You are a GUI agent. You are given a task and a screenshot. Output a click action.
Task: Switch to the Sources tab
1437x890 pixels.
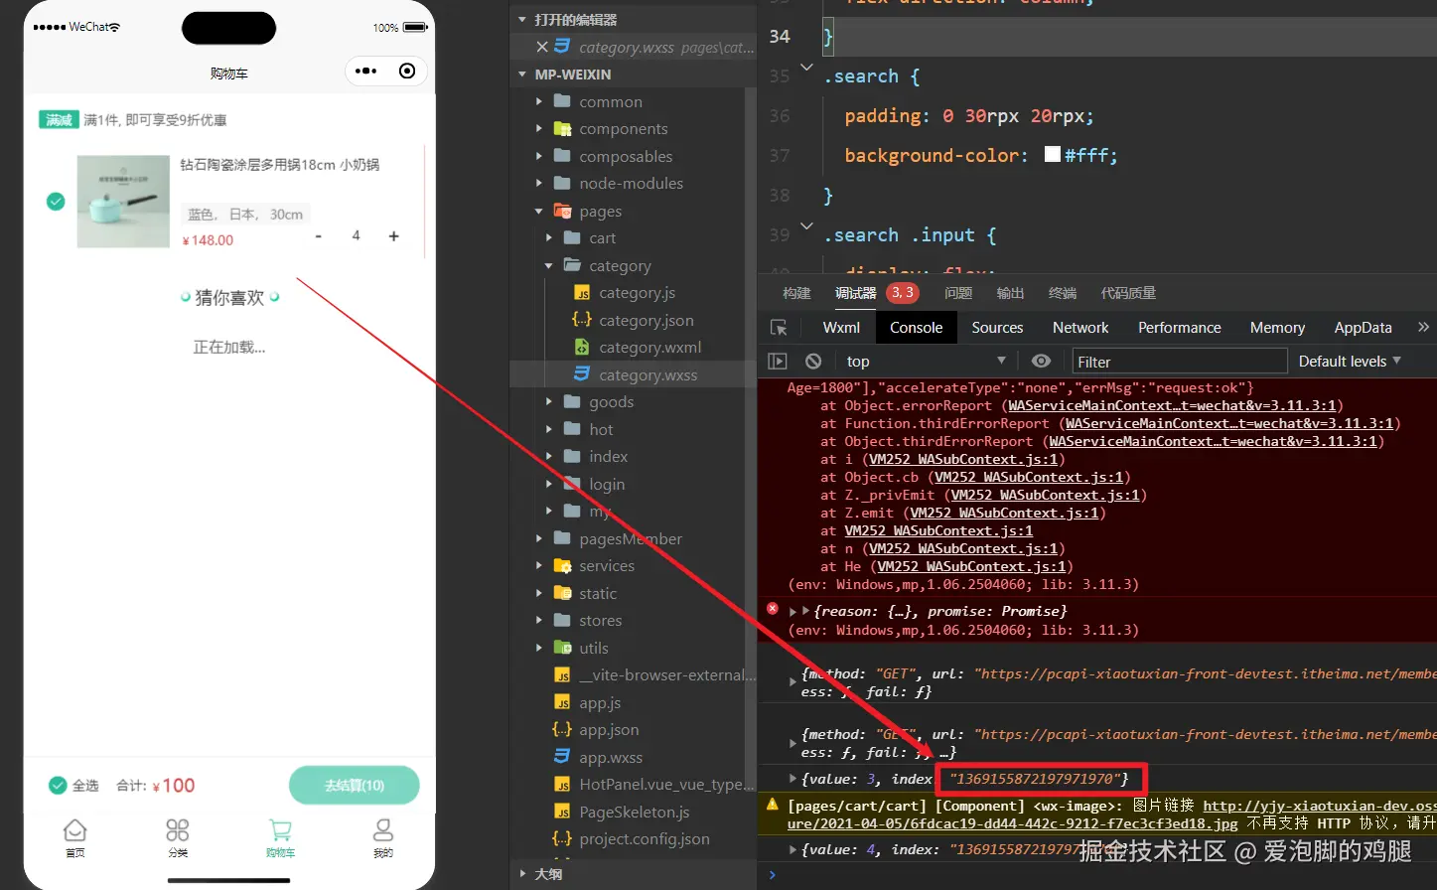tap(997, 328)
